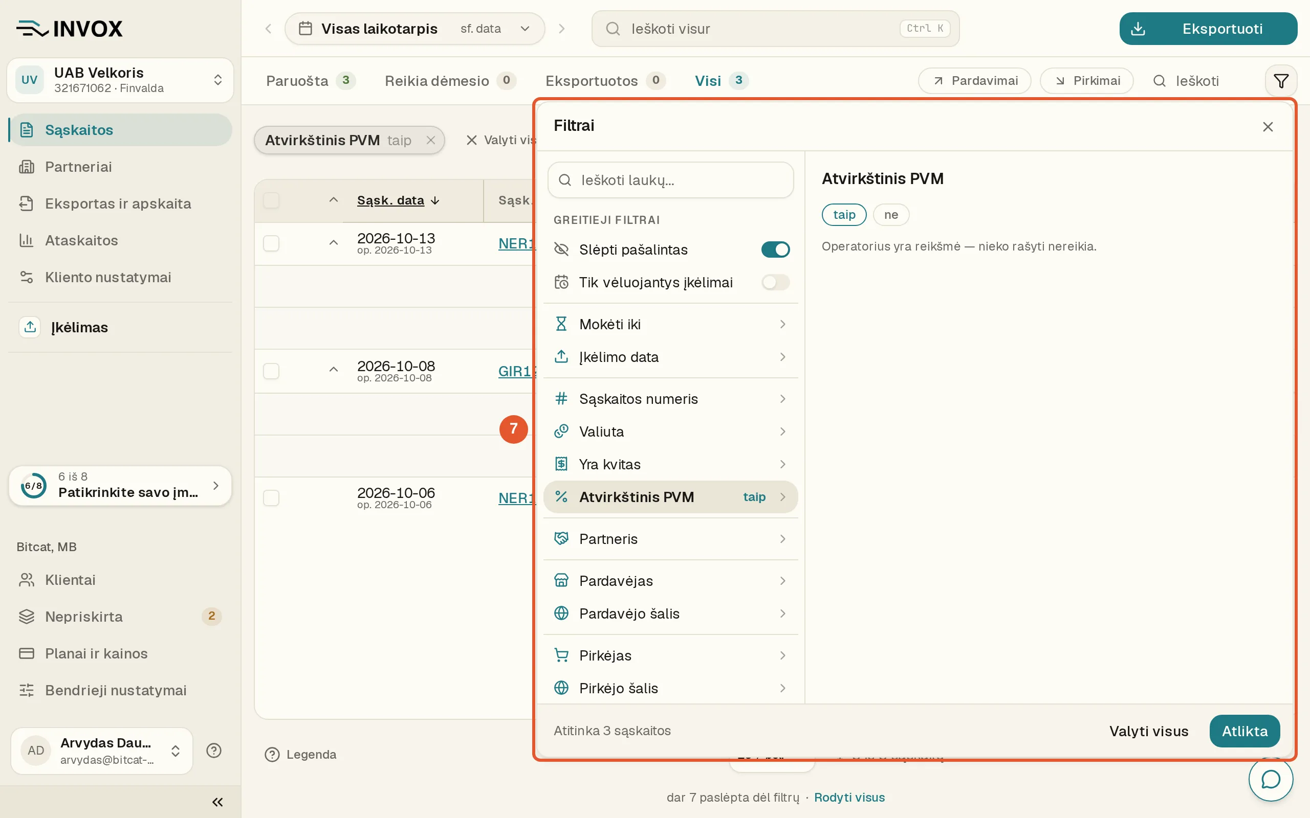Viewport: 1310px width, 818px height.
Task: Toggle Slėpti pašalintas switch off
Action: (775, 249)
